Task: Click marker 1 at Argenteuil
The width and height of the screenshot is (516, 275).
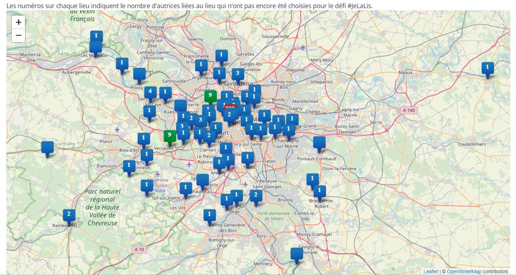Action: click(201, 65)
